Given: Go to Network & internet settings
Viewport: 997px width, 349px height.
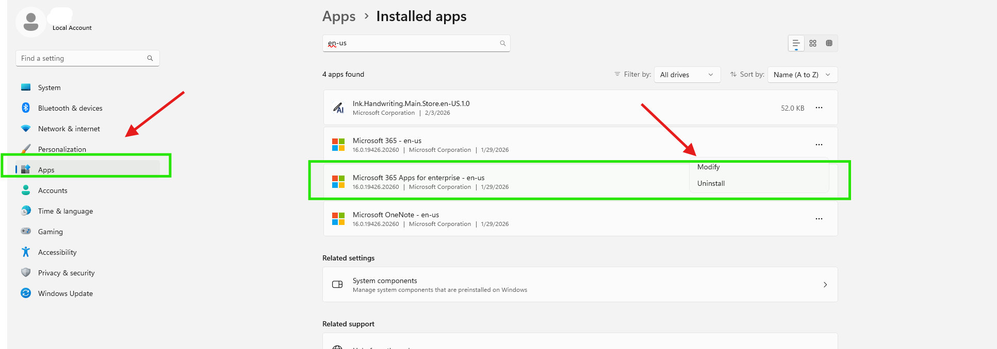Looking at the screenshot, I should [88, 129].
